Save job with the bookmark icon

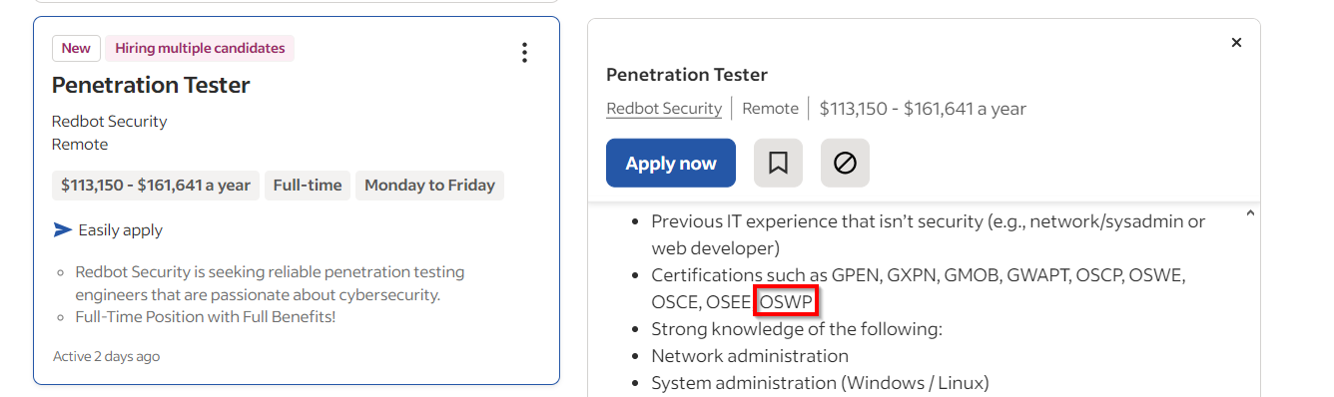click(778, 163)
